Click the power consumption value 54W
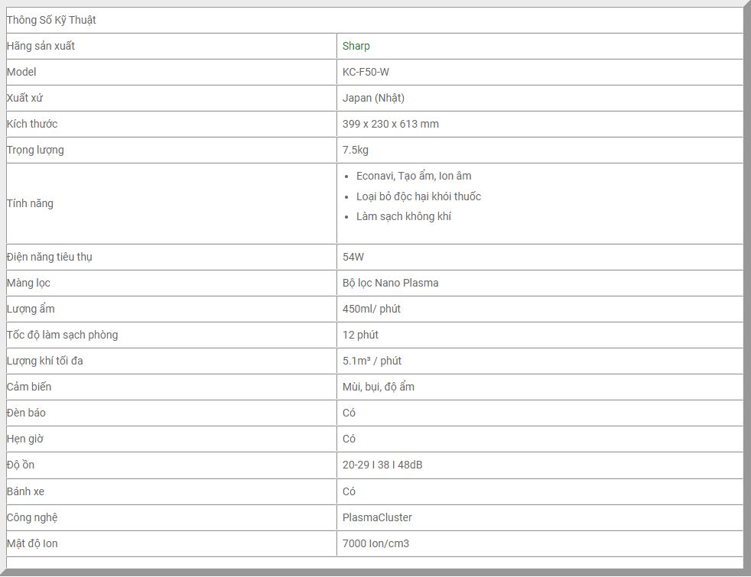Screen dimensions: 751x577 point(353,257)
